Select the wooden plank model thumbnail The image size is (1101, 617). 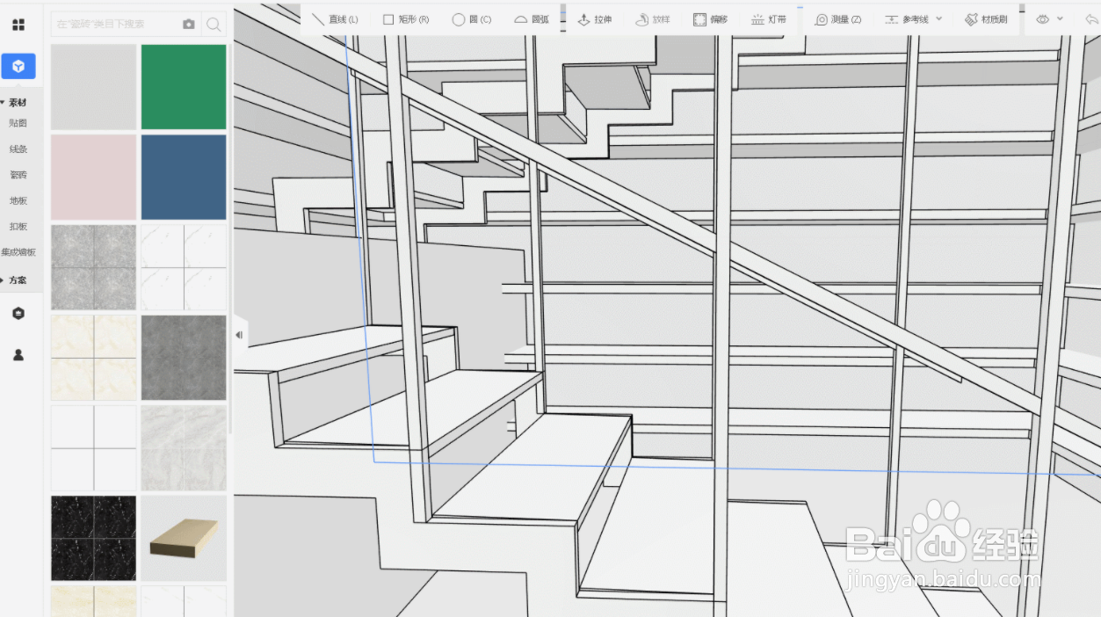pos(184,538)
